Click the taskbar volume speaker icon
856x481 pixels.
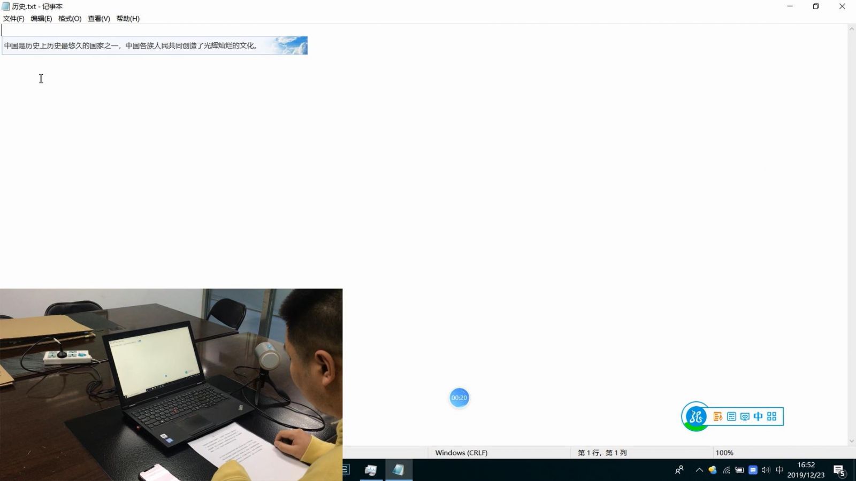coord(766,470)
